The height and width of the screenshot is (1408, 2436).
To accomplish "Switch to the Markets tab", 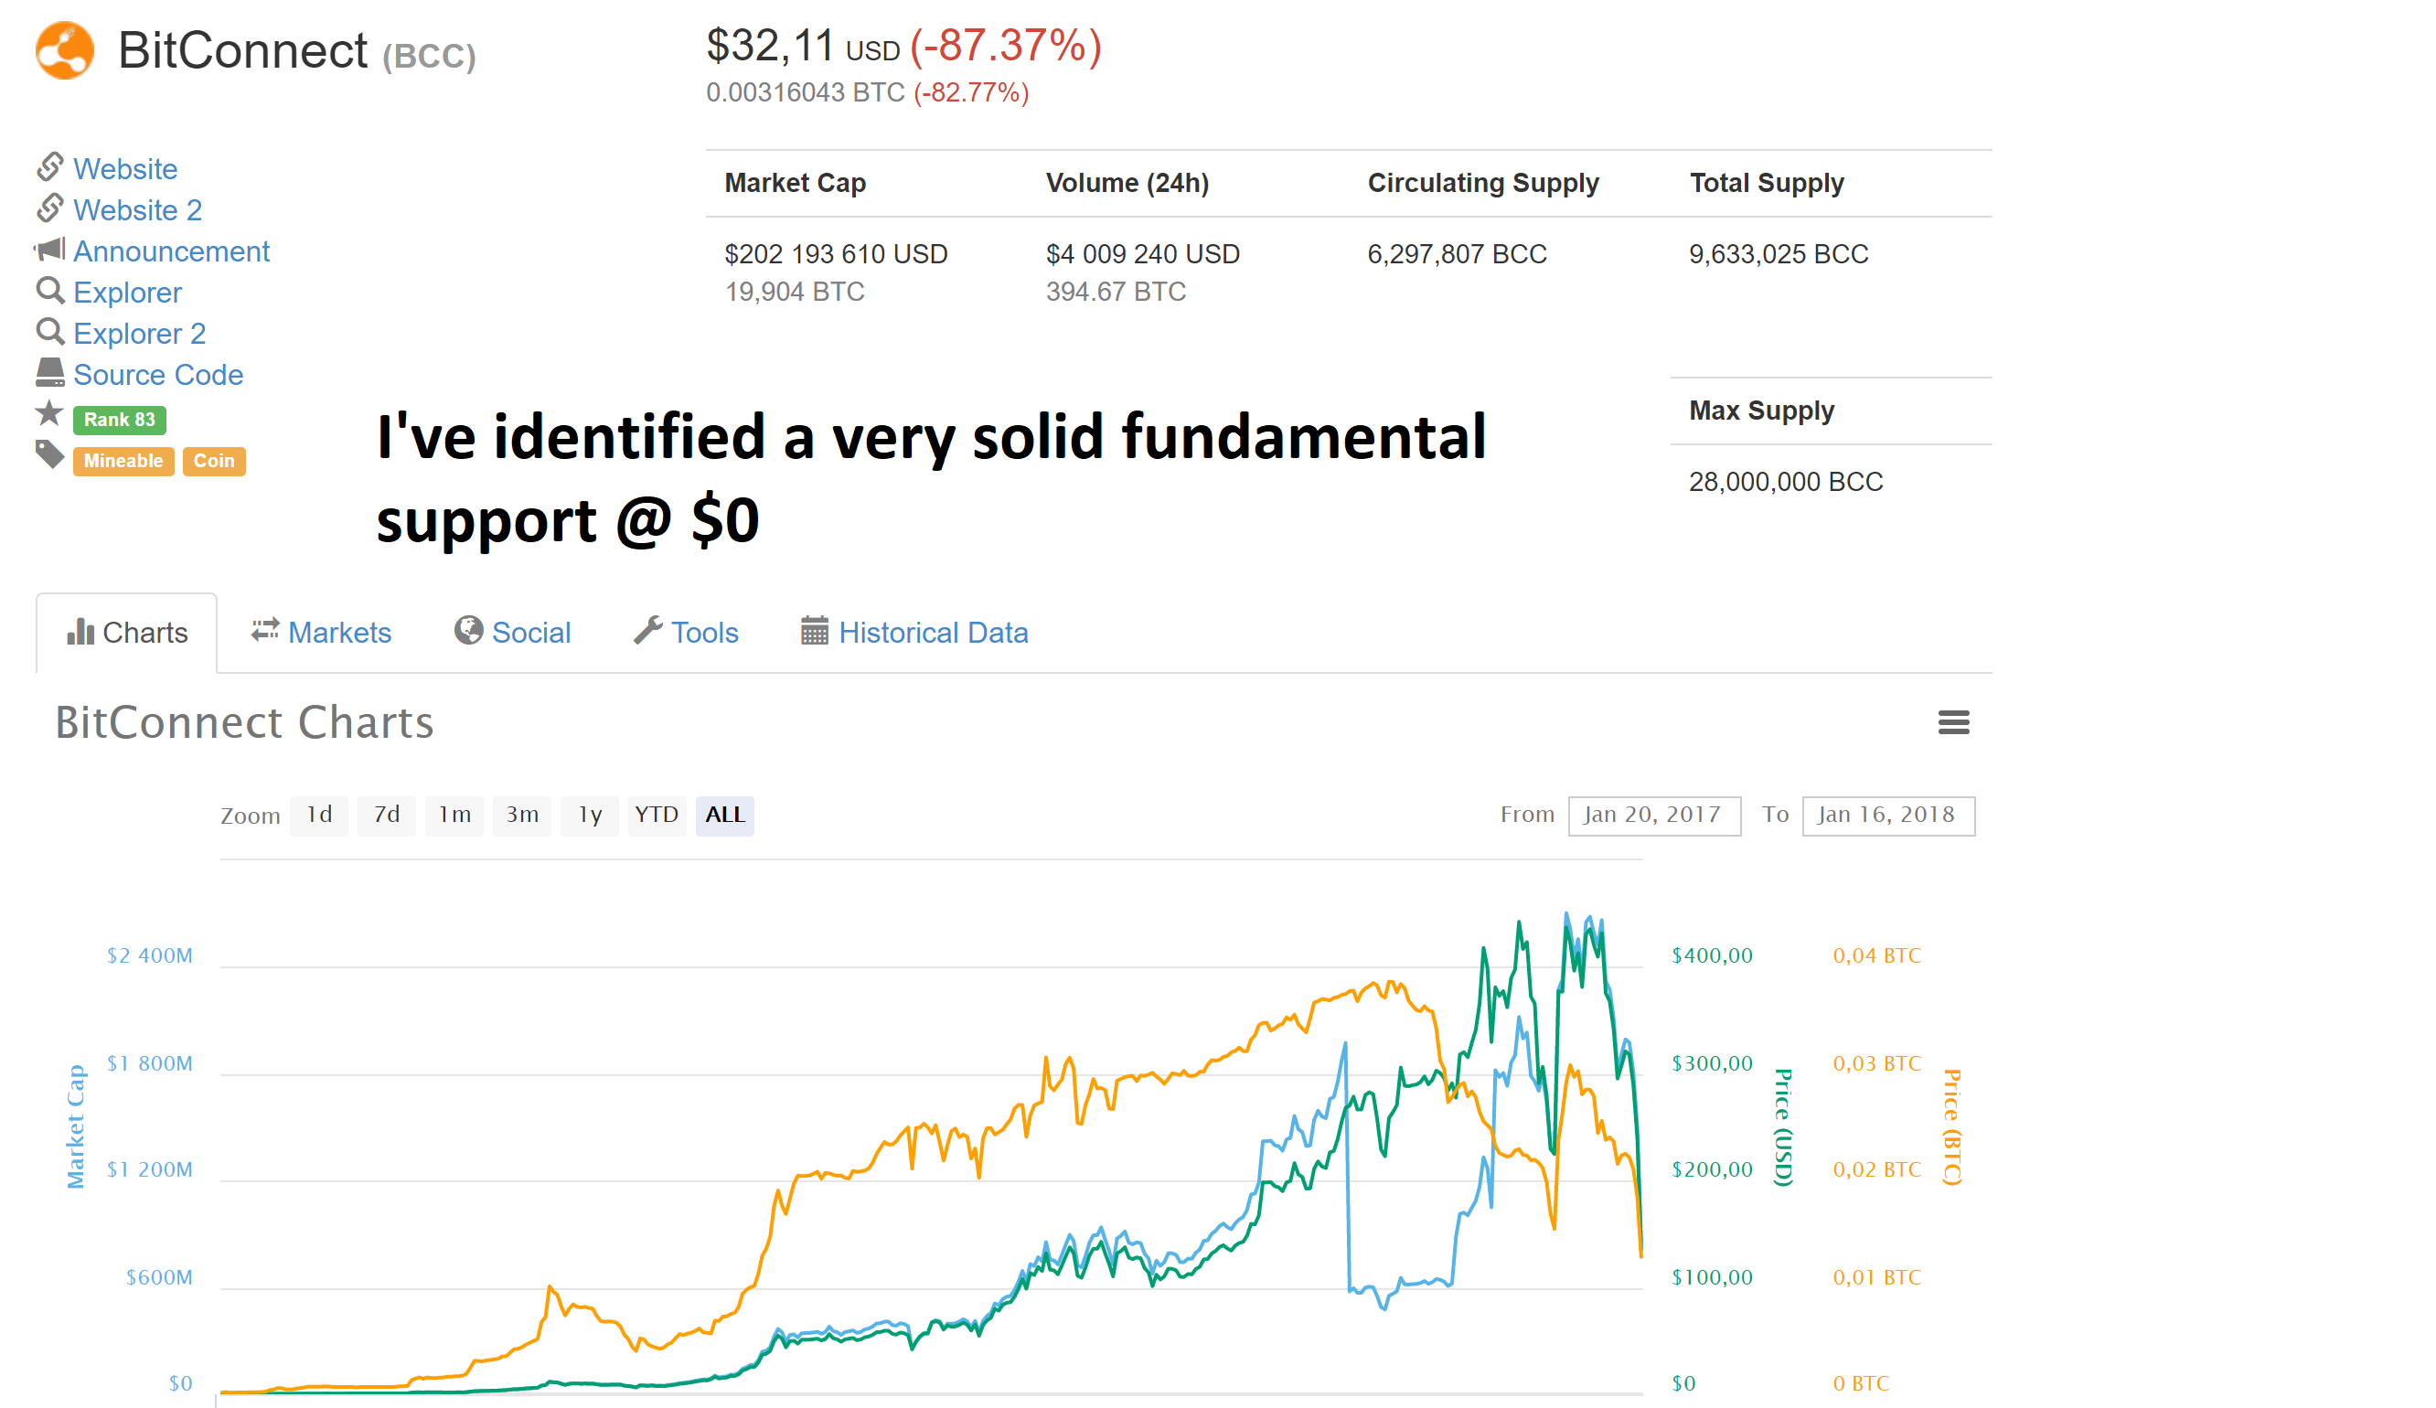I will pos(322,633).
